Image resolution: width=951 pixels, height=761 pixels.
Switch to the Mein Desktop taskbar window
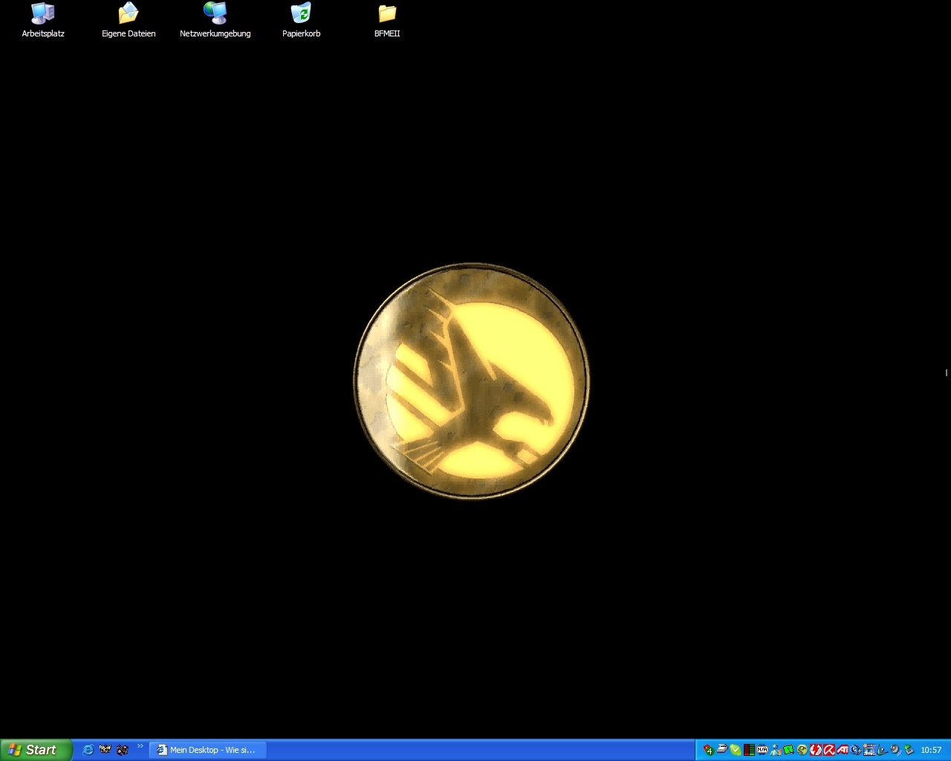[207, 750]
